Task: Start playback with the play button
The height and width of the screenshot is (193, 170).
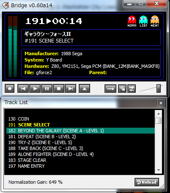Action: click(x=35, y=88)
